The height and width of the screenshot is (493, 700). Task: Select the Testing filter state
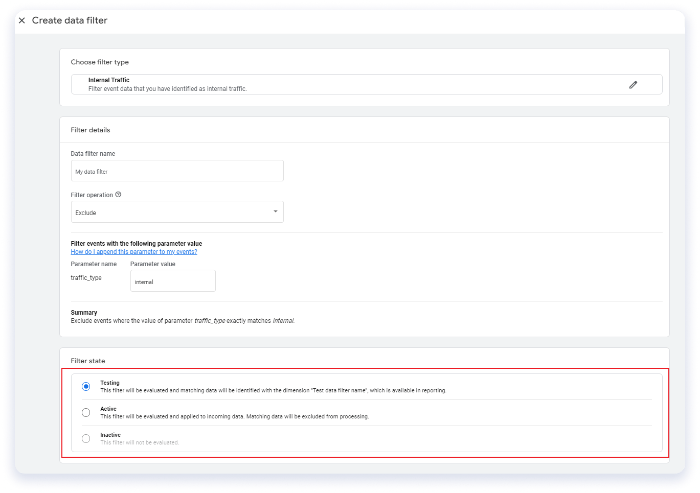pos(86,387)
